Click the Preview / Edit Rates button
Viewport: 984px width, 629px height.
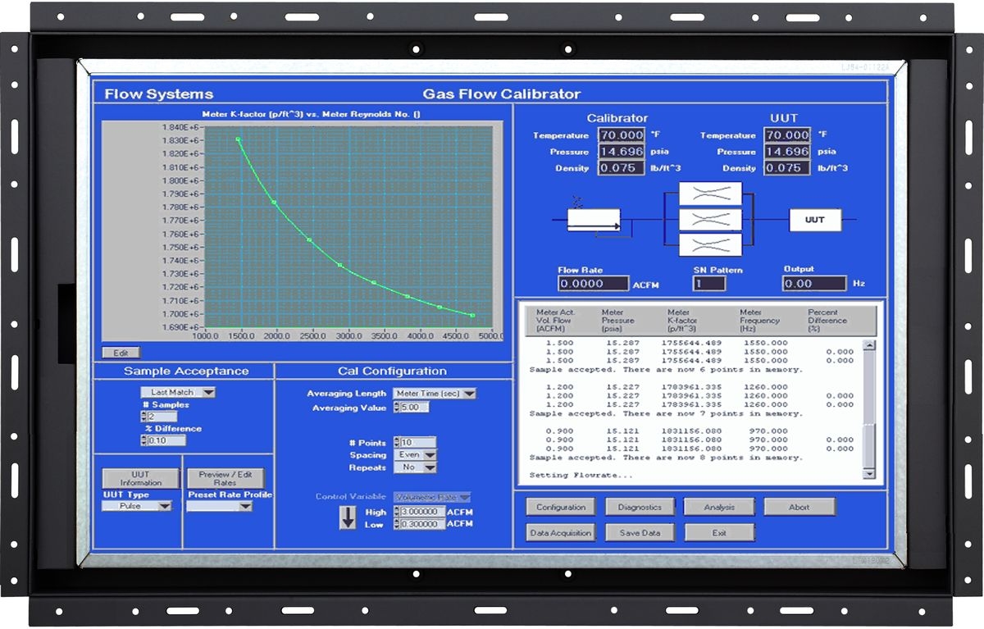tap(225, 478)
